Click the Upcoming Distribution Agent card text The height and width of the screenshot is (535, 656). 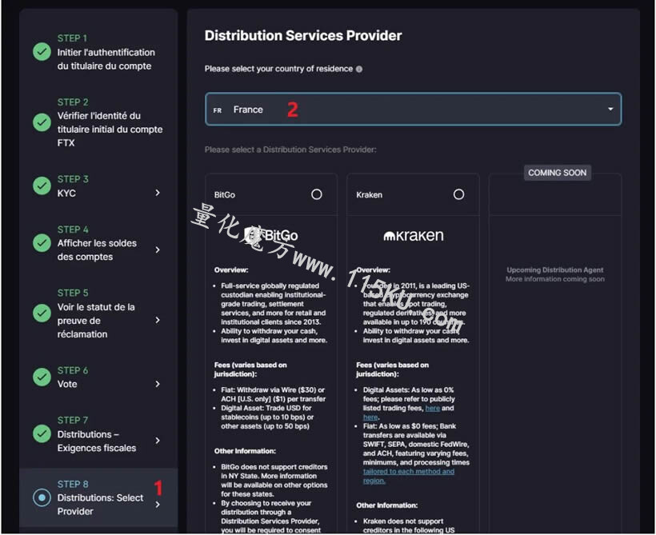pos(555,274)
